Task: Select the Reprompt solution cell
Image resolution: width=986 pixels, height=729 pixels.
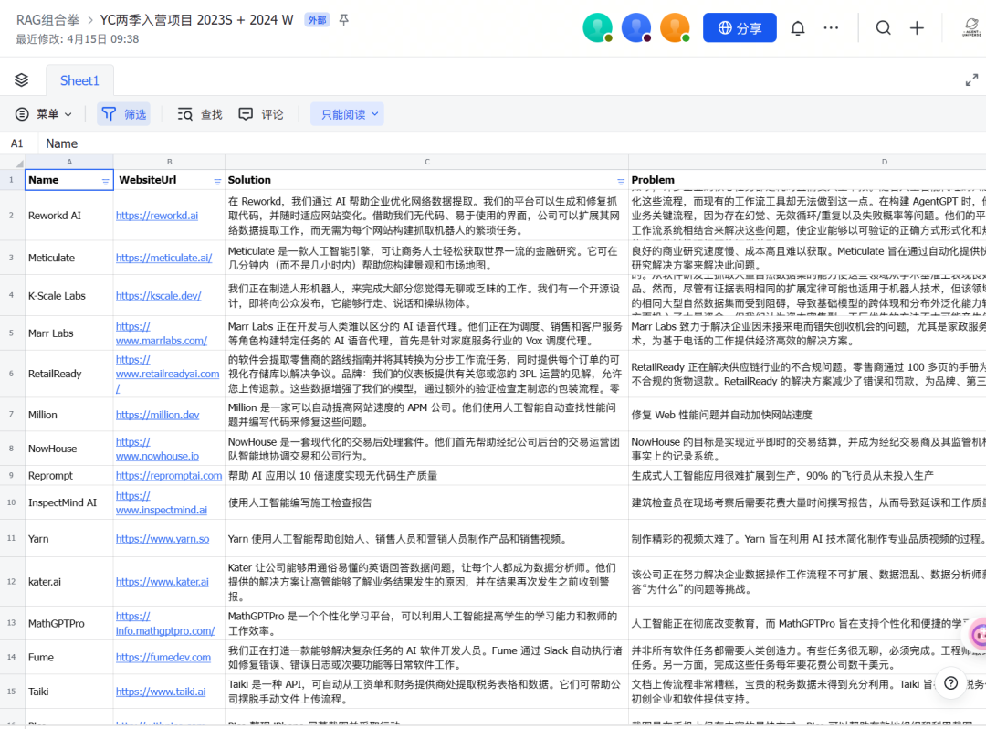Action: click(x=427, y=476)
